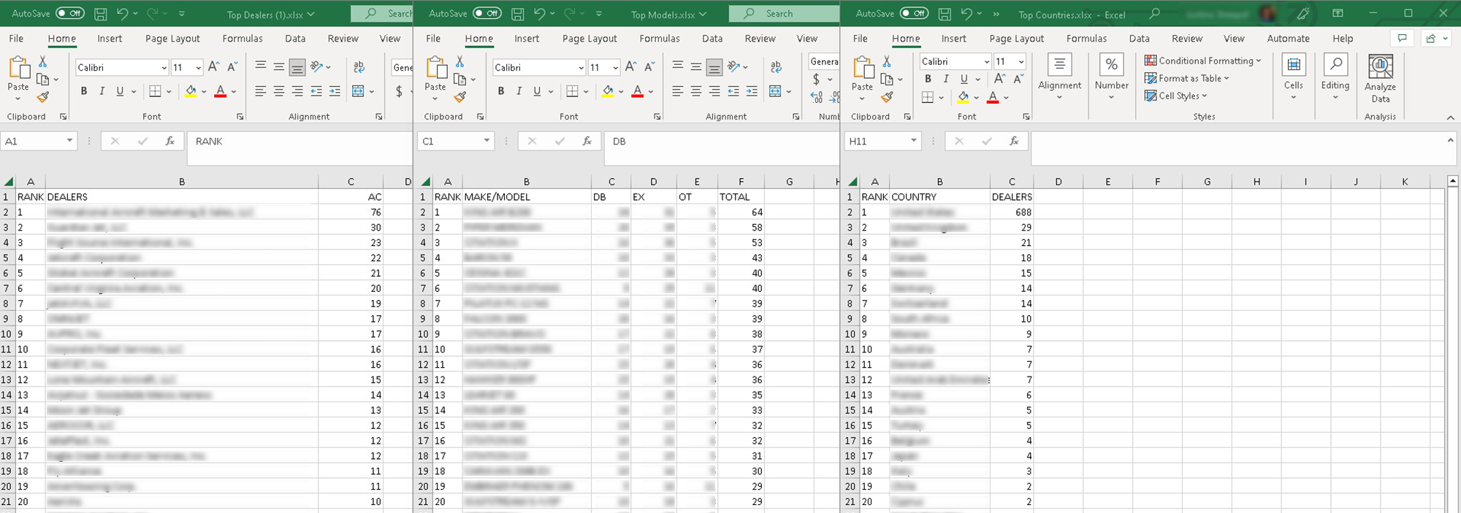This screenshot has width=1461, height=513.
Task: Click red font color swatch in Top Dealers
Action: click(x=221, y=92)
